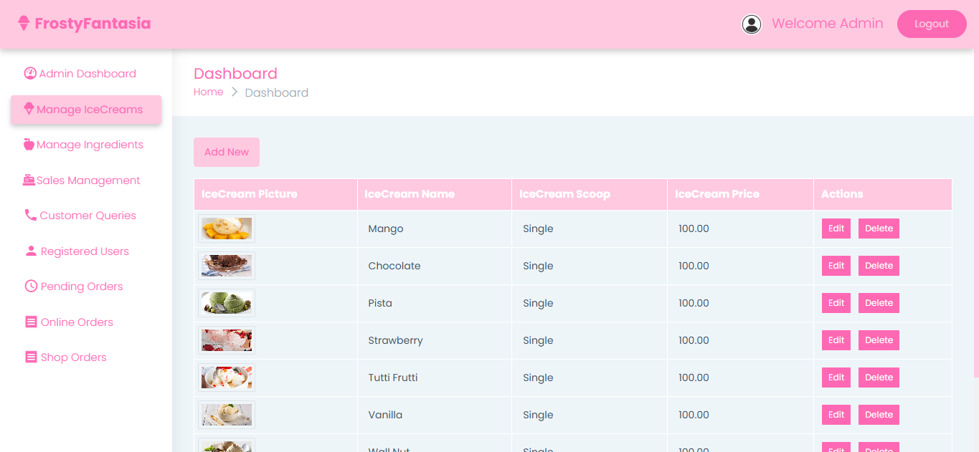979x452 pixels.
Task: Open the Shop Orders menu item
Action: coord(73,357)
